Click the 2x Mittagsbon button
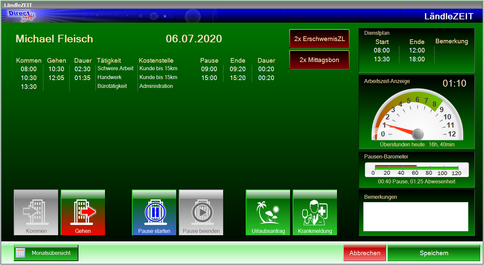Image resolution: width=484 pixels, height=265 pixels. coord(319,60)
